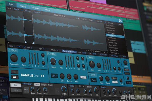Screen dimensions: 152x101
Task: Click the All Notes Off button
Action: click(x=103, y=55)
